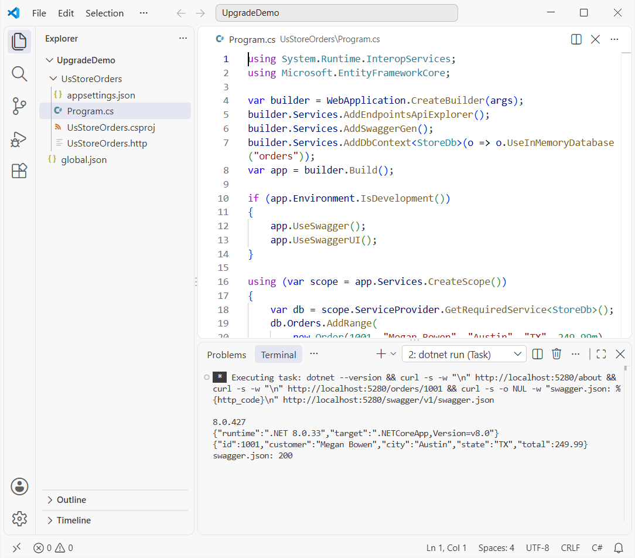Click the VS Code logo icon
Screen dimensions: 635x558
coord(13,13)
